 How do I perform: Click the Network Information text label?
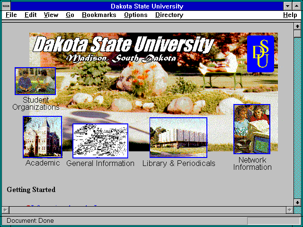tap(252, 164)
